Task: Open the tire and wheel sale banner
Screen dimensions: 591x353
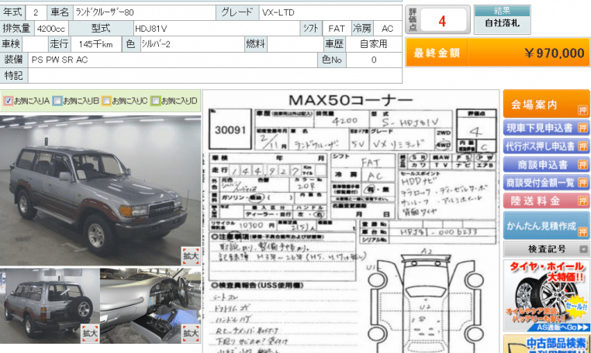Action: tap(546, 295)
